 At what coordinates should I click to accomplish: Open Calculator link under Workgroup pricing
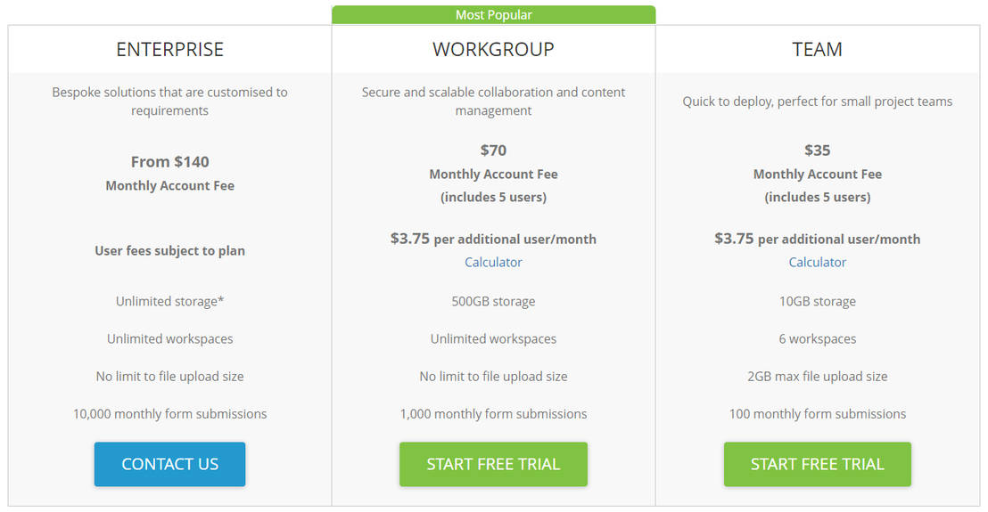pyautogui.click(x=493, y=262)
